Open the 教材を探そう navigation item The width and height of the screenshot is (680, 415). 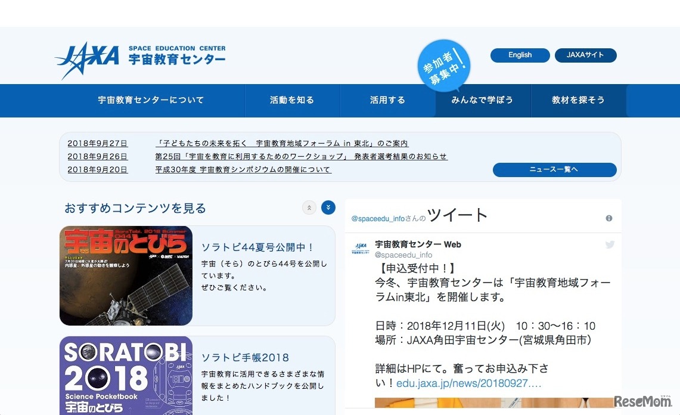(x=578, y=100)
